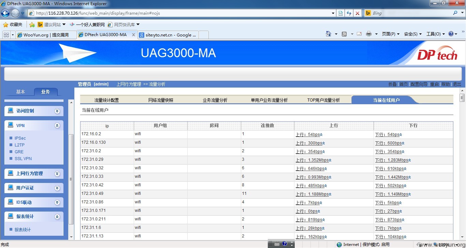466x248 pixels.
Task: Expand the 访问控制 section chevron
Action: pyautogui.click(x=57, y=111)
